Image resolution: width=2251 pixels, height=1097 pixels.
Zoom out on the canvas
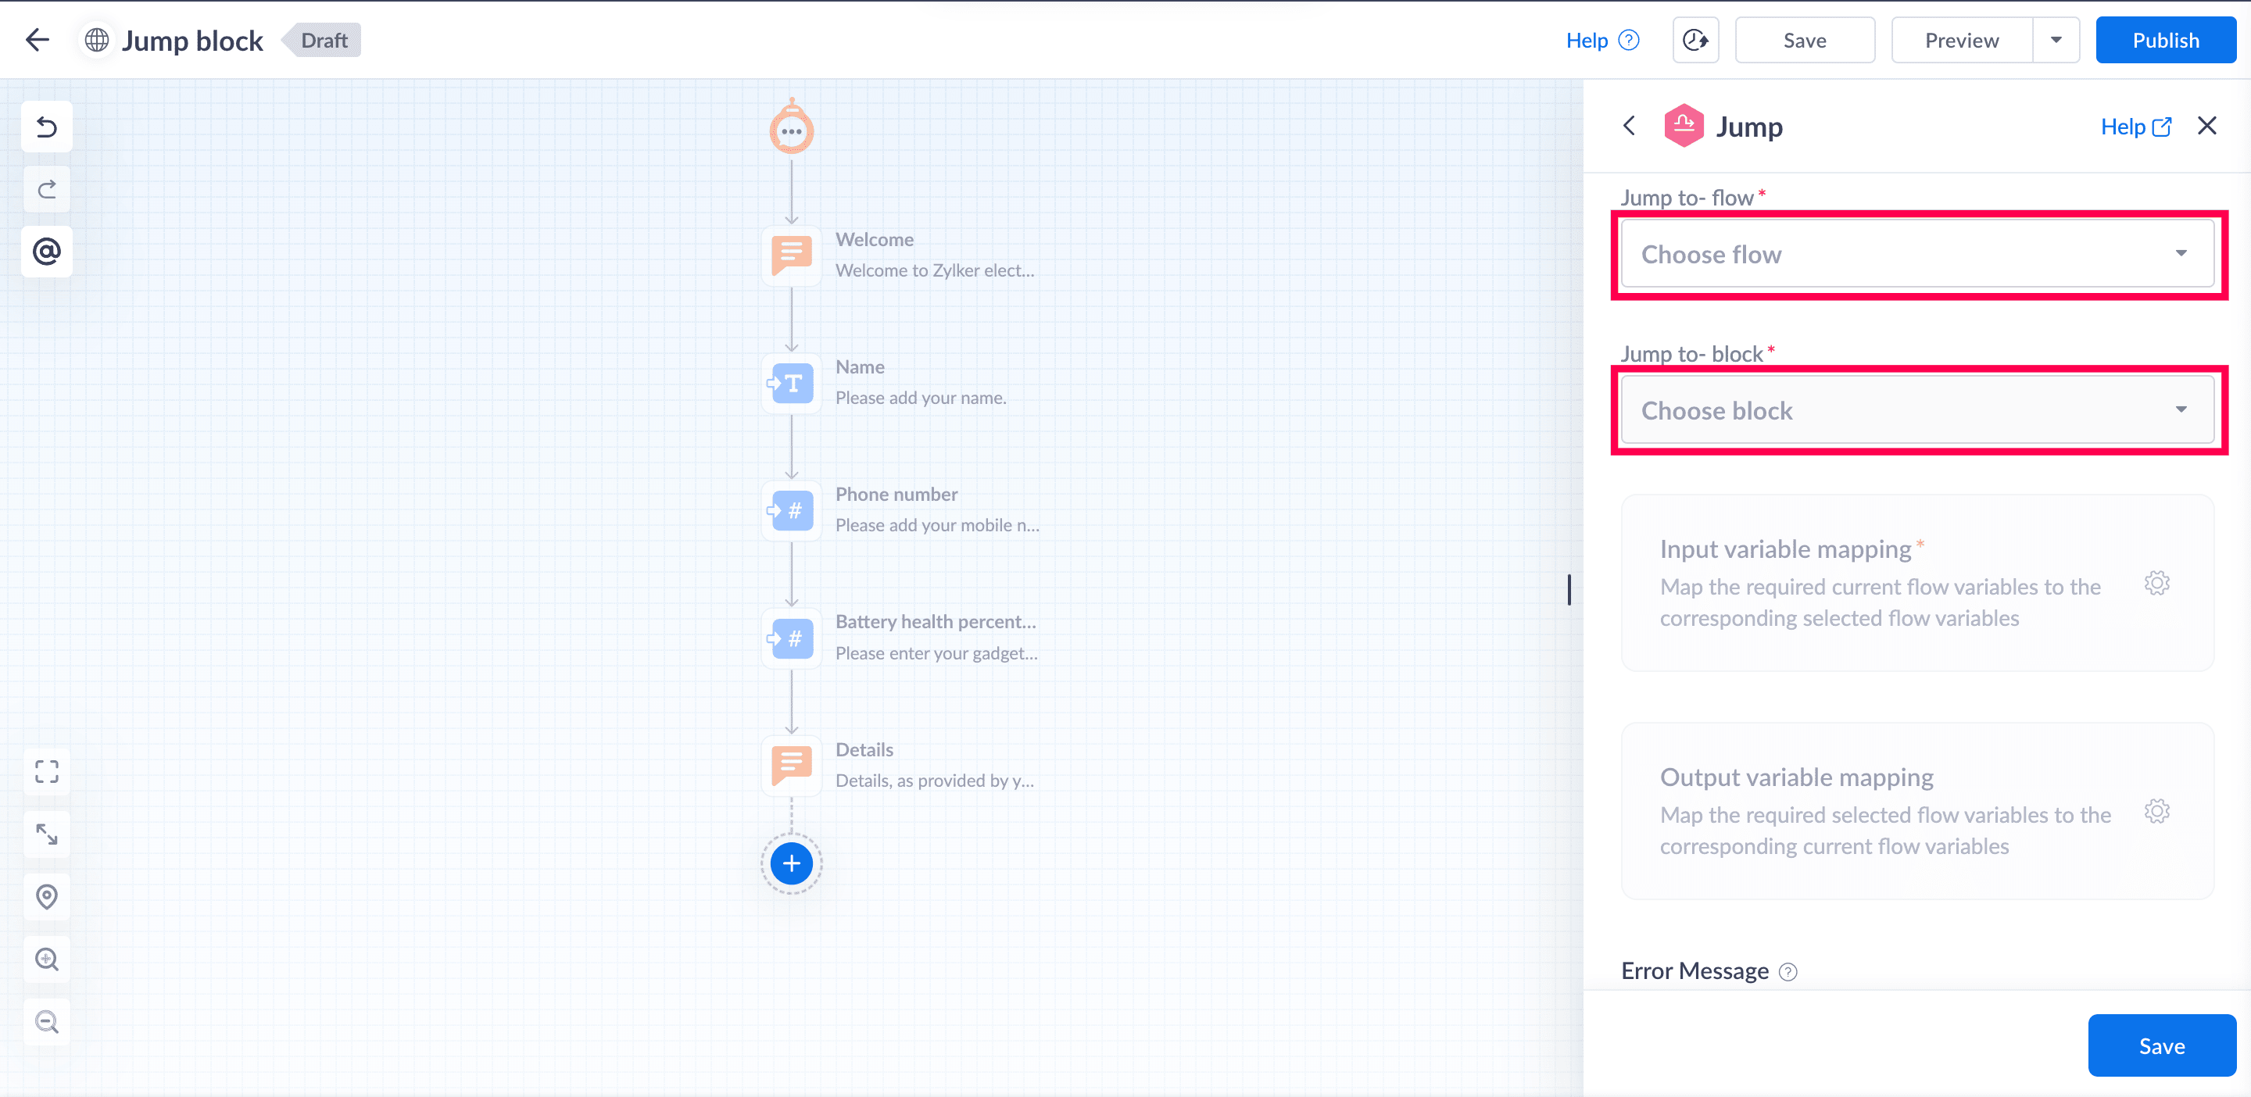46,1022
